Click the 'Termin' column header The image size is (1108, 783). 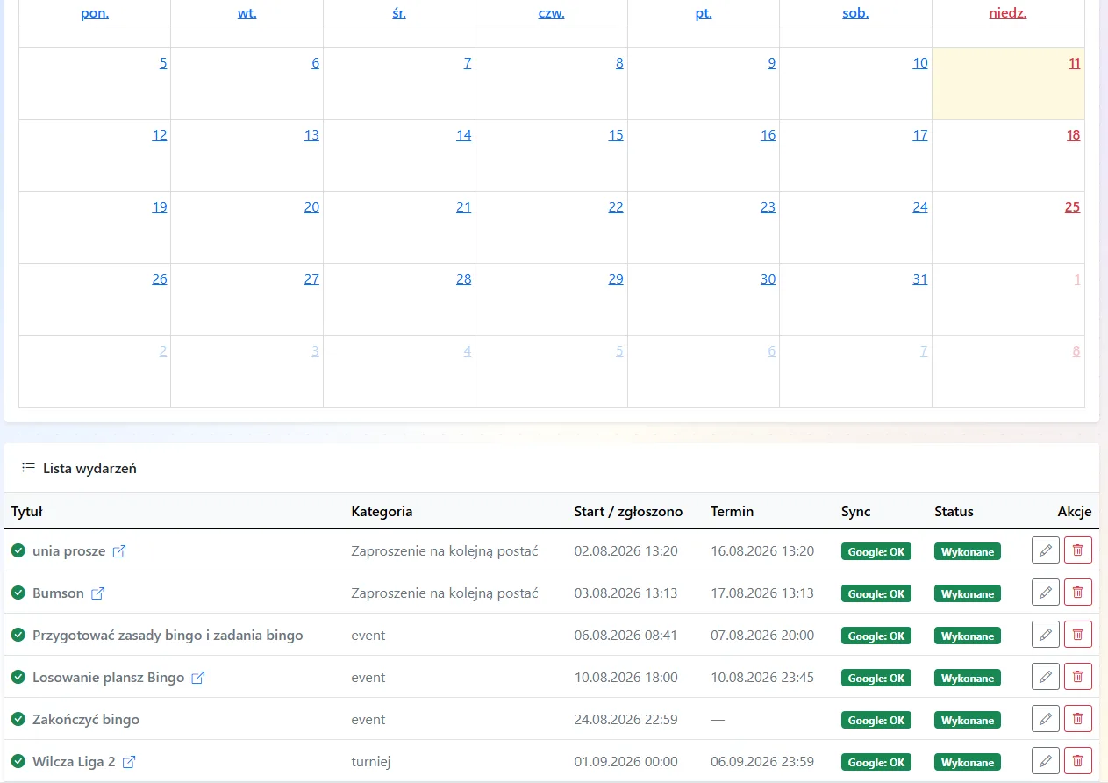[732, 511]
